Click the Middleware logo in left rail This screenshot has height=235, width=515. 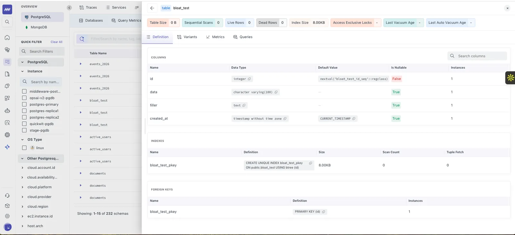click(7, 9)
